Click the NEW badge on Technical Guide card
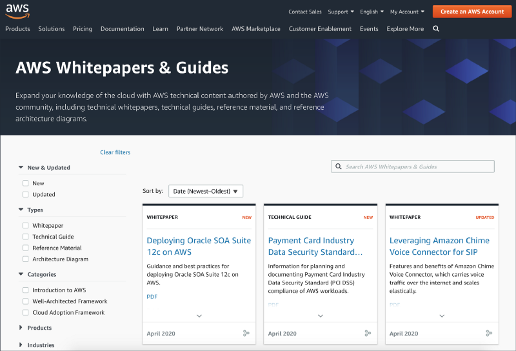 pos(368,217)
